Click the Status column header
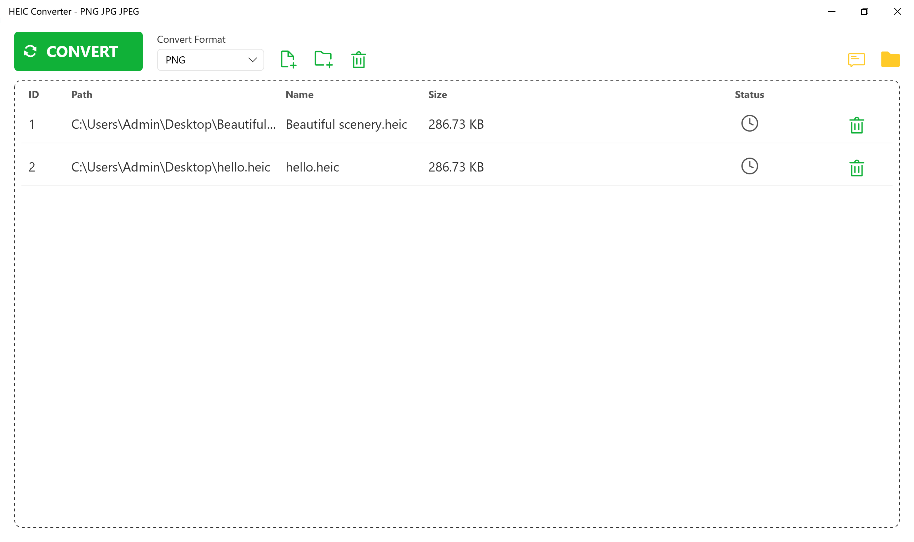The image size is (914, 542). pyautogui.click(x=749, y=95)
